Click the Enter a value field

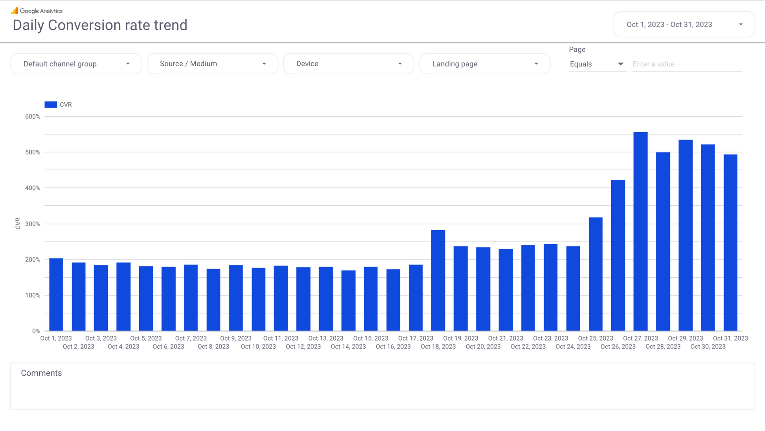(x=686, y=64)
